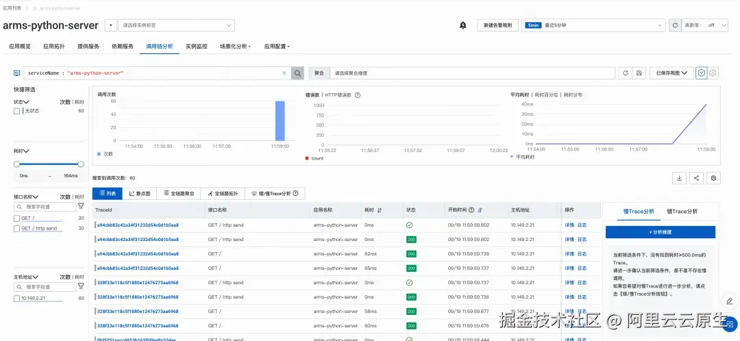
Task: Check the 'GET / http send' filter checkbox
Action: tap(17, 228)
